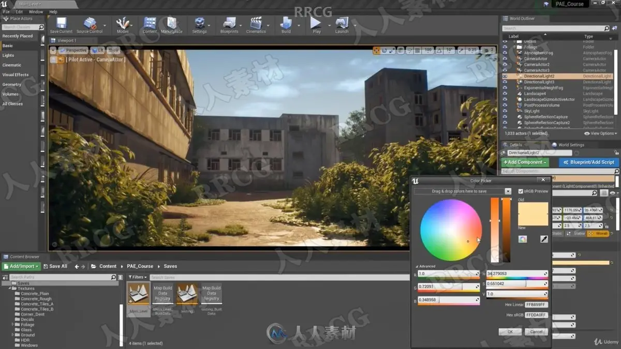The height and width of the screenshot is (349, 621).
Task: Click the Blueprint/Add Script button
Action: tap(589, 162)
